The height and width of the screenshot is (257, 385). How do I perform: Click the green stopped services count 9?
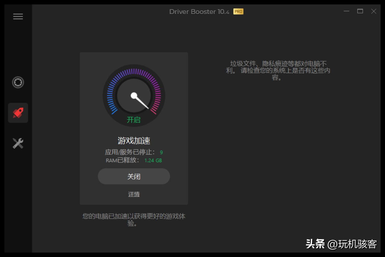(161, 152)
